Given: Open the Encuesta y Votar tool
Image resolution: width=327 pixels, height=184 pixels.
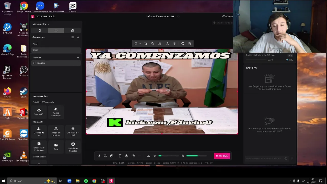Looking at the screenshot, I should (39, 147).
